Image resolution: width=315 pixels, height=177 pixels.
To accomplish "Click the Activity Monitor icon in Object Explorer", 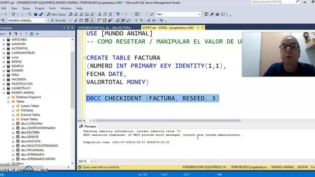I will [x=37, y=34].
